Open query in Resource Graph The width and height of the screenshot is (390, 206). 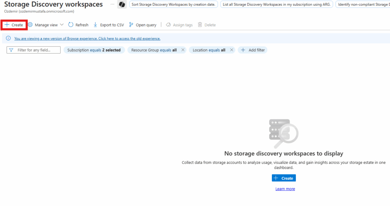click(143, 25)
